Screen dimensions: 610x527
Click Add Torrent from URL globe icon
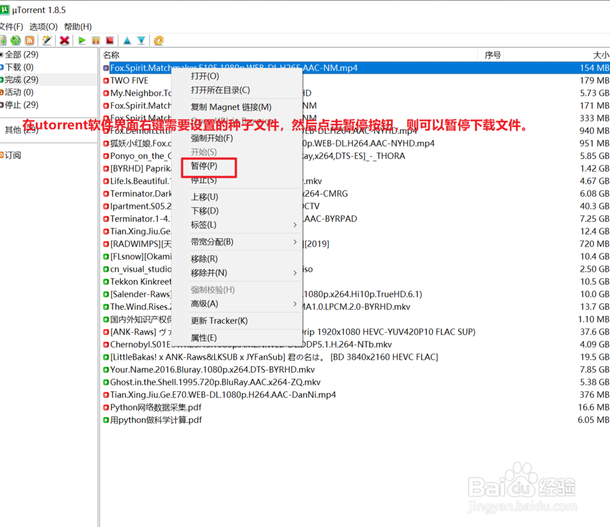(x=16, y=40)
